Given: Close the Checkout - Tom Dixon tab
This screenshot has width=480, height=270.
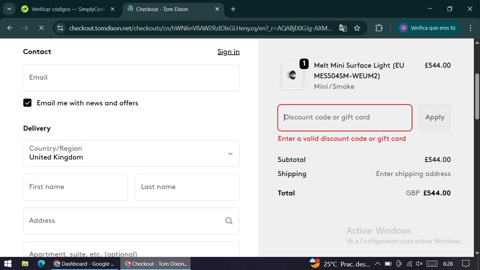Looking at the screenshot, I should tap(217, 9).
